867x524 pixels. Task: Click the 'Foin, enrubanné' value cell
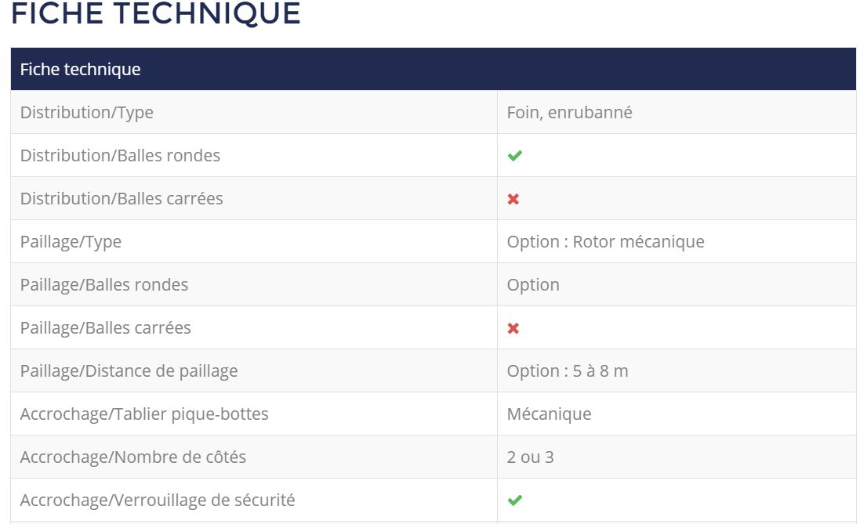point(570,113)
